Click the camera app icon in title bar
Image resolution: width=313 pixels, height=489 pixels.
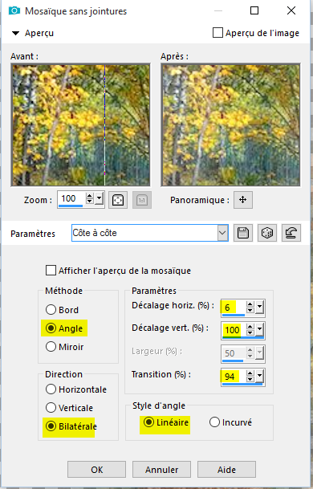14,10
